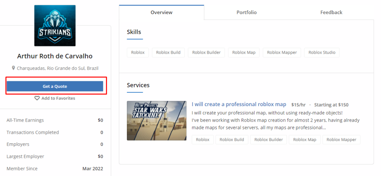Open the Portfolio tab
The height and width of the screenshot is (176, 381).
click(247, 13)
